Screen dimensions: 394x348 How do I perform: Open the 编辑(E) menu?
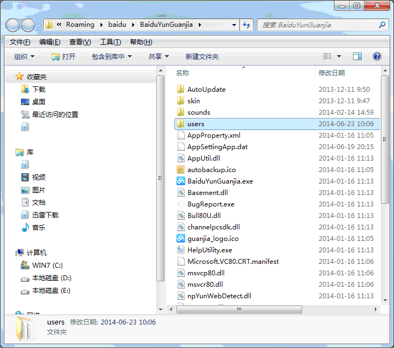point(50,42)
